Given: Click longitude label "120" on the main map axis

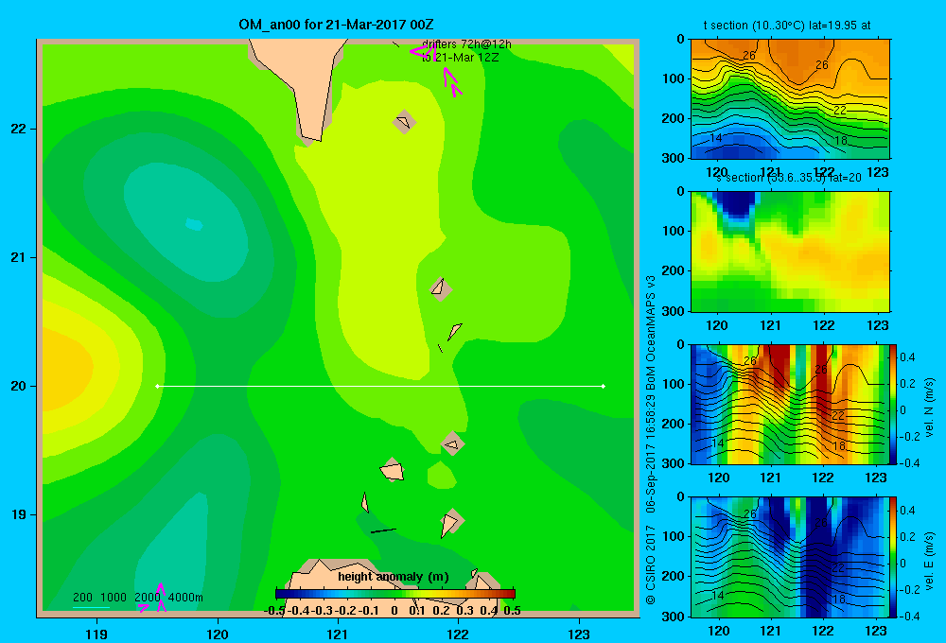Looking at the screenshot, I should [x=218, y=634].
